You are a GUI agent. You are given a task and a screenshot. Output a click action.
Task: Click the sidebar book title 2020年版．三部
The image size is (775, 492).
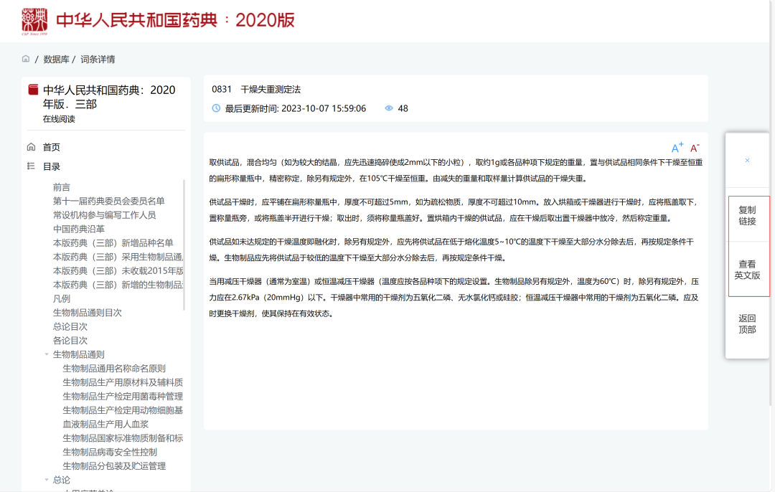(x=109, y=97)
